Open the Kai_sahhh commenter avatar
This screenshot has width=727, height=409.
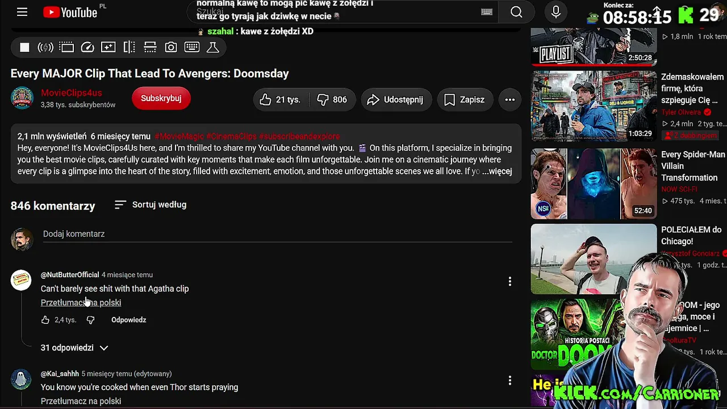(21, 379)
